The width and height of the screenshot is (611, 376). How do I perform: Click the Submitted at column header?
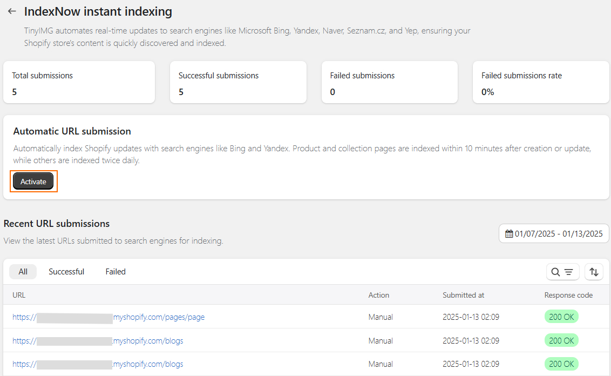[x=463, y=295]
